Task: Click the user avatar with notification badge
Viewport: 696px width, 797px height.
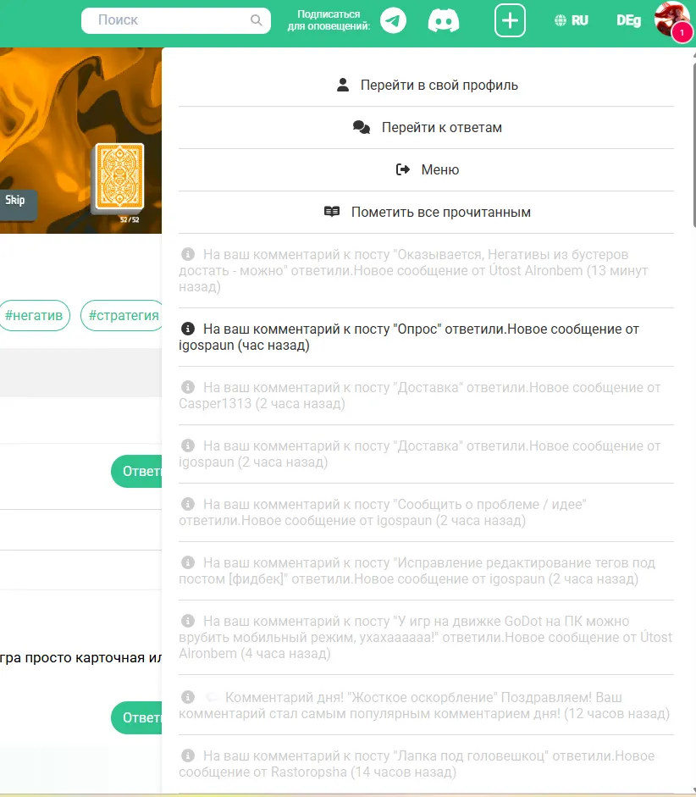Action: click(672, 20)
